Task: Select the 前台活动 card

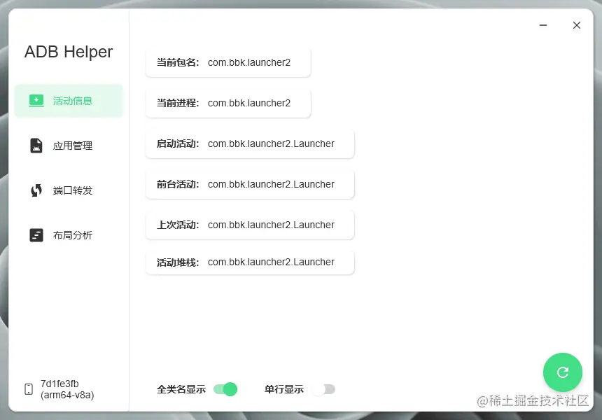Action: (x=250, y=184)
